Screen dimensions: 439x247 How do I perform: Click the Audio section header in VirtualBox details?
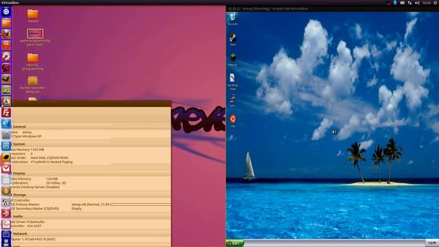pos(18,216)
